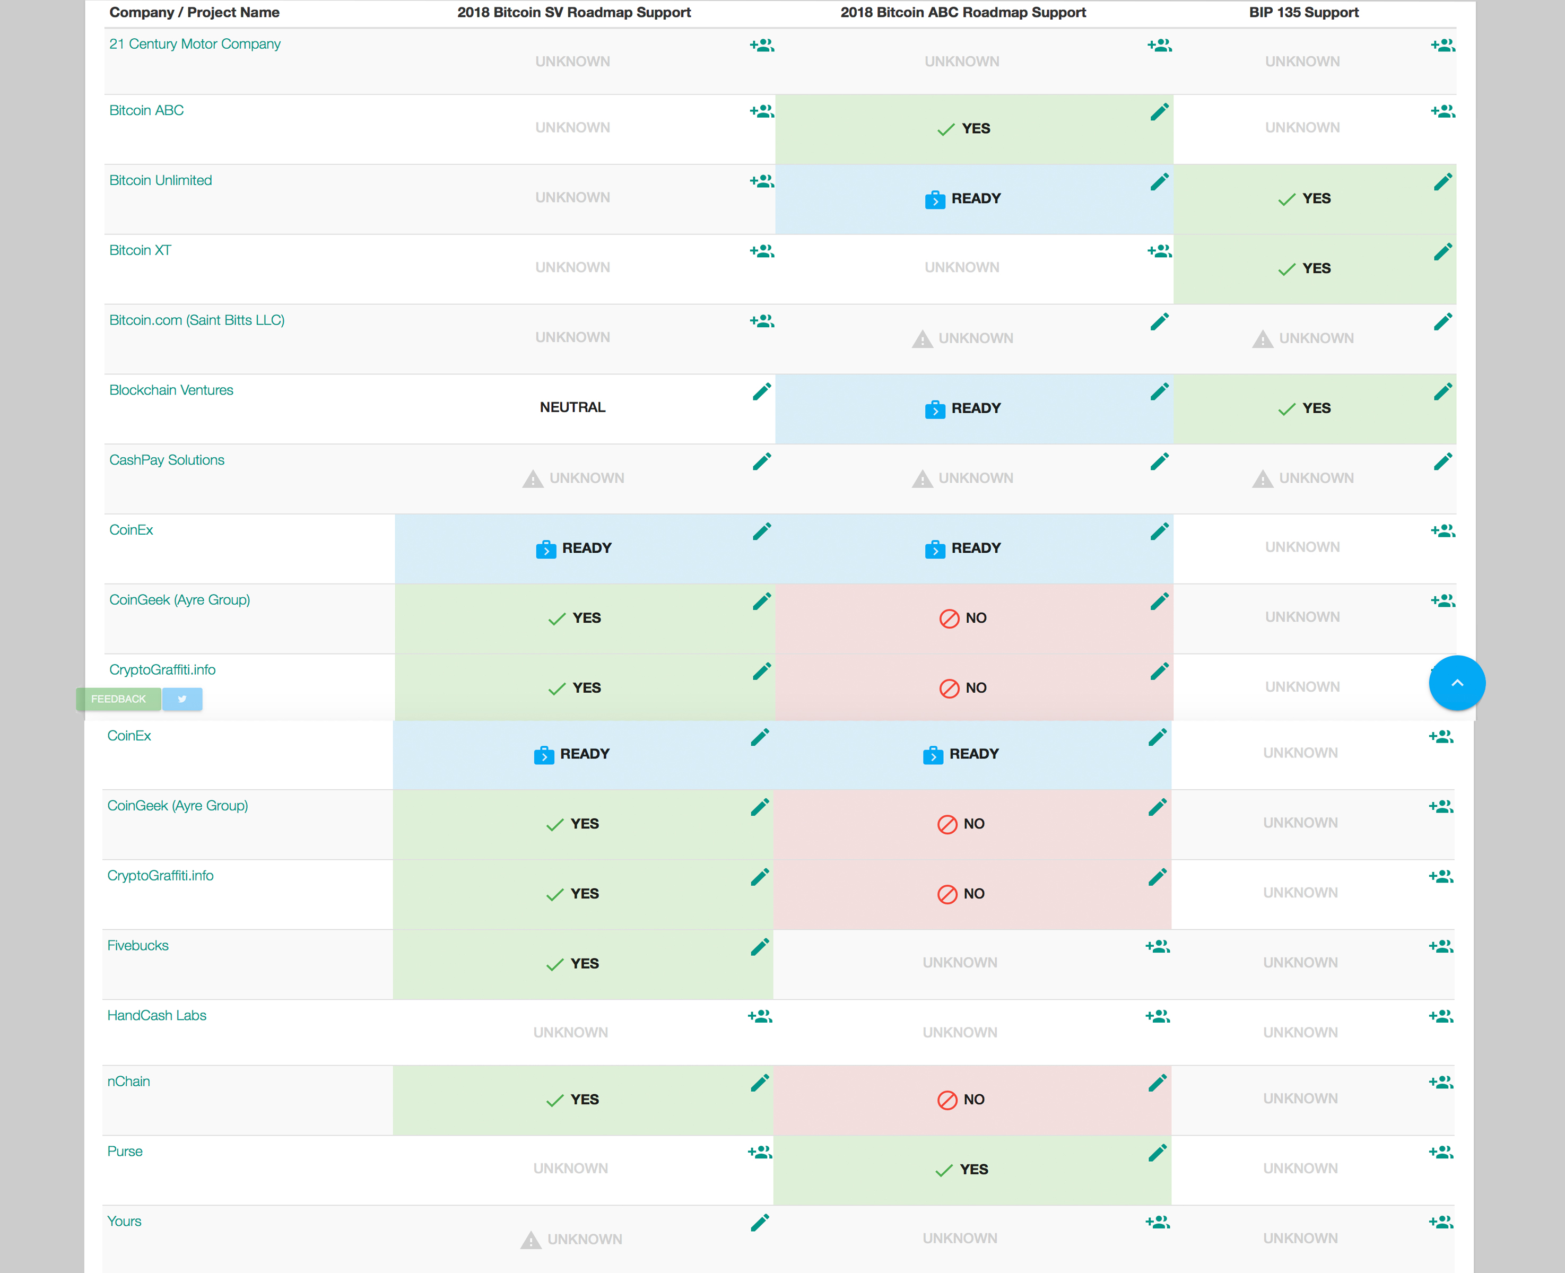Open the Bitcoin ABC project link

[146, 110]
